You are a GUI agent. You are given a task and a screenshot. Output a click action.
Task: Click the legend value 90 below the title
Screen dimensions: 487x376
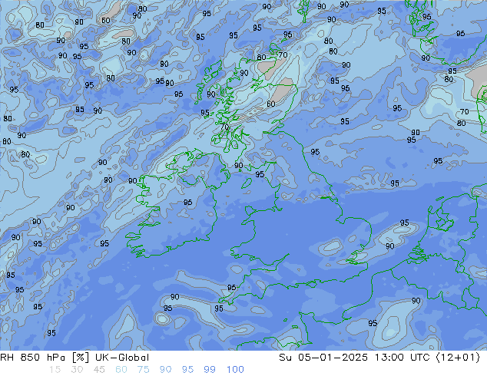pyautogui.click(x=165, y=370)
